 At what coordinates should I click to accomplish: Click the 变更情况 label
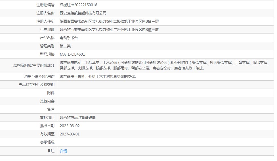point(47,142)
